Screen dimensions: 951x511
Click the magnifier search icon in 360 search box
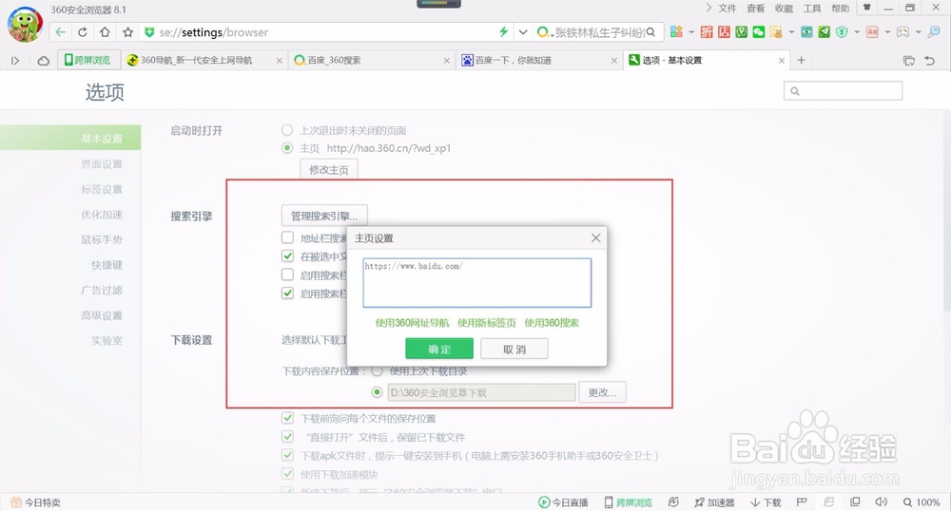click(650, 32)
